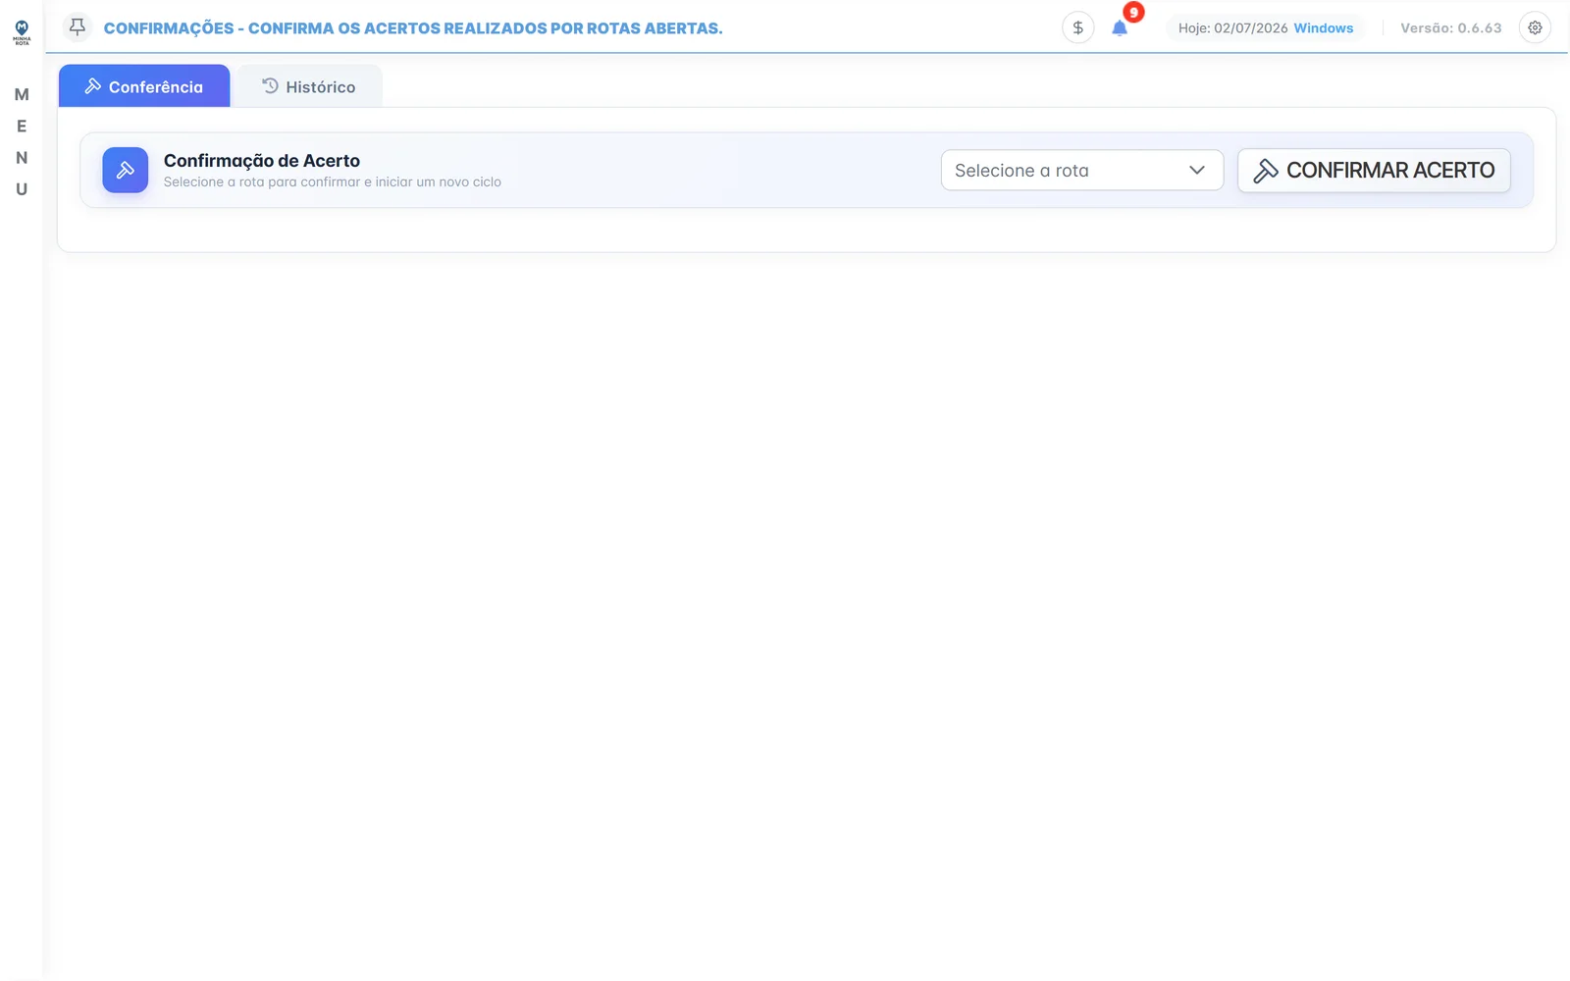Image resolution: width=1570 pixels, height=981 pixels.
Task: Click the blue gavel icon beside Confirmação de Acerto
Action: coord(126,170)
